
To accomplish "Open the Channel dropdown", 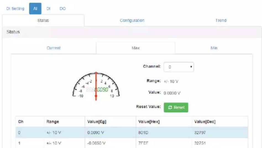I will point(179,67).
